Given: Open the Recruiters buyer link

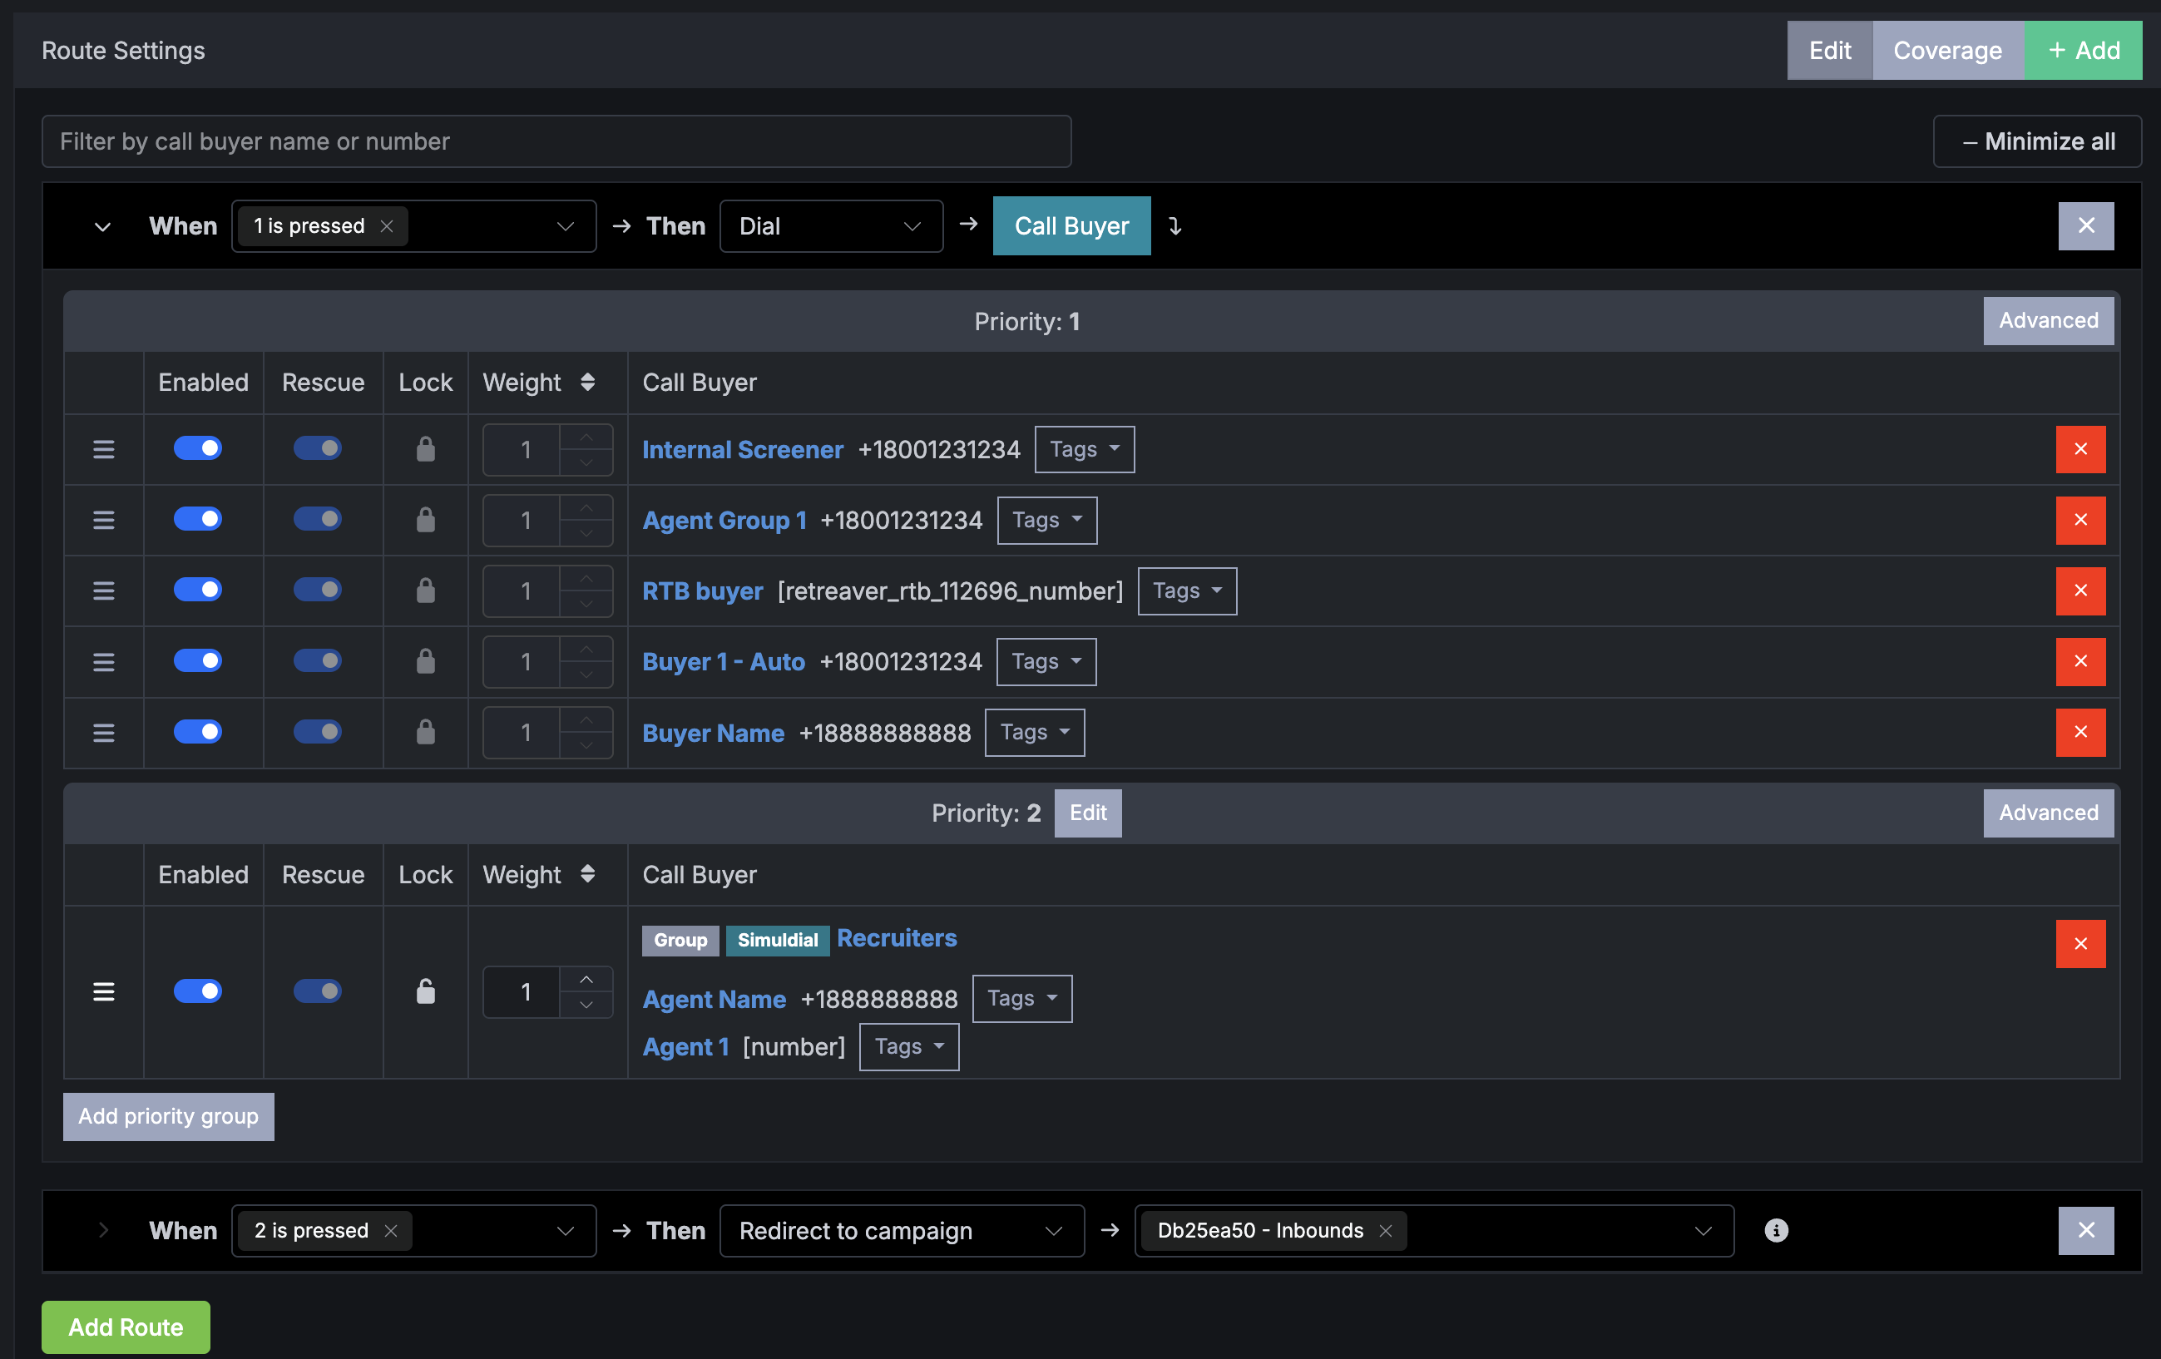Looking at the screenshot, I should pyautogui.click(x=897, y=937).
